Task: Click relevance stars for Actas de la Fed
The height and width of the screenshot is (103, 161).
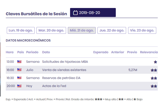Action: click(x=154, y=86)
